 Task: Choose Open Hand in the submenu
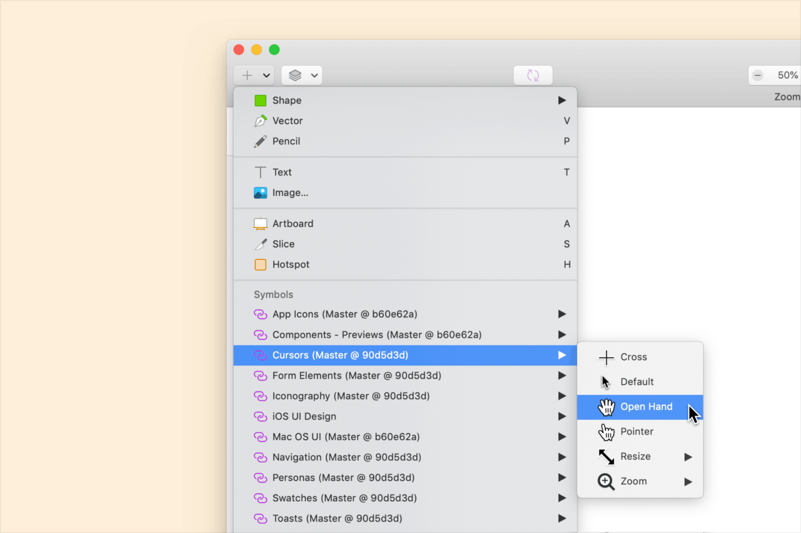click(x=640, y=407)
